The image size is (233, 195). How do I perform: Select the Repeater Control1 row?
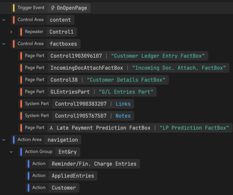click(48, 32)
